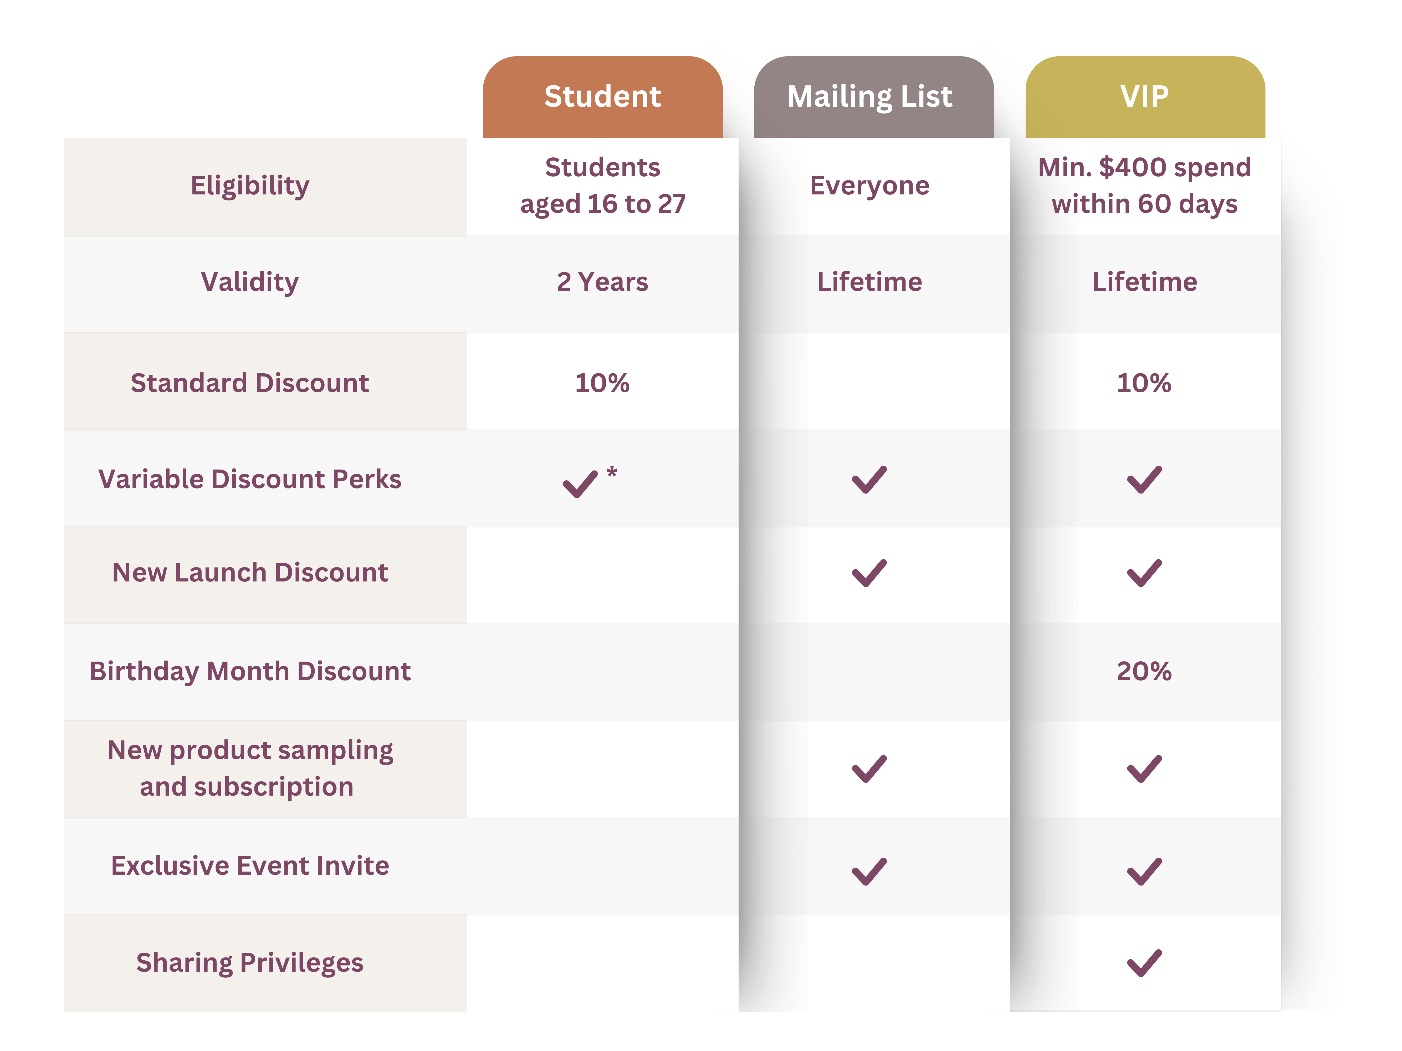The width and height of the screenshot is (1402, 1051).
Task: Click the Student column checkmark for Variable Discount Perks
Action: tap(580, 484)
